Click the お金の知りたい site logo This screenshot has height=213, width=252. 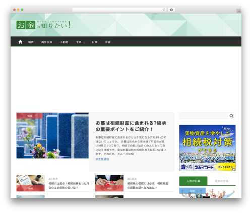[43, 25]
